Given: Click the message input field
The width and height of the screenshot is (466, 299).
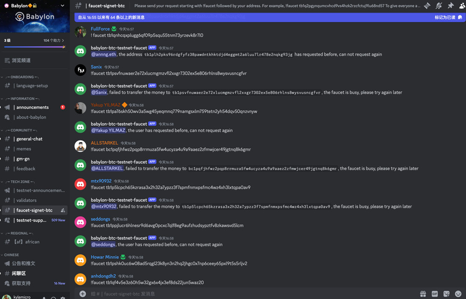Looking at the screenshot, I should [x=252, y=294].
